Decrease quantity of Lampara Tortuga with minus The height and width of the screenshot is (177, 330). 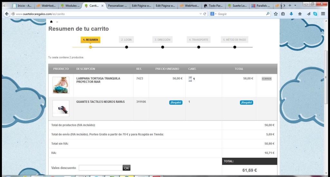pos(190,80)
